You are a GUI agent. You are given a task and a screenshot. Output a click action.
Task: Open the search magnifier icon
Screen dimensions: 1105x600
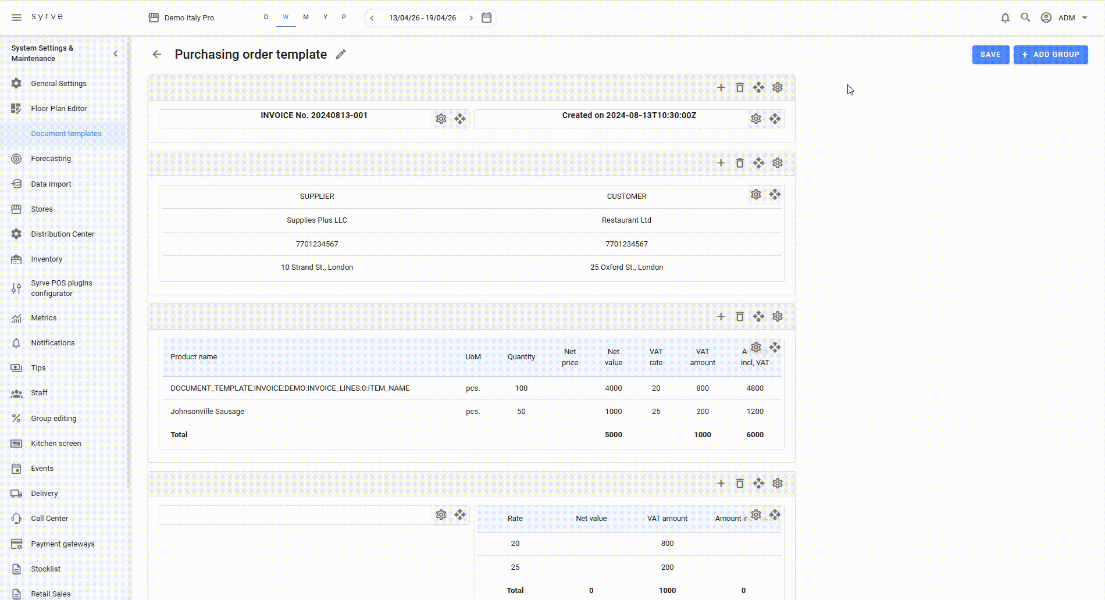pos(1025,17)
